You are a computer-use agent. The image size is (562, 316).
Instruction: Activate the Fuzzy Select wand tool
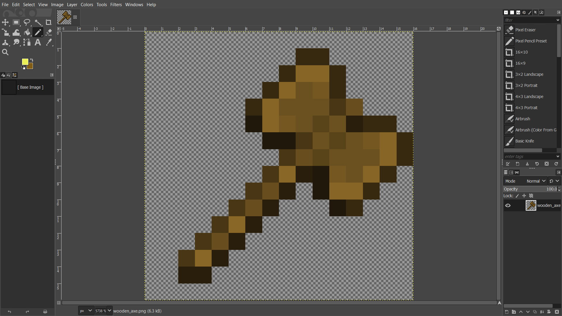click(x=38, y=23)
